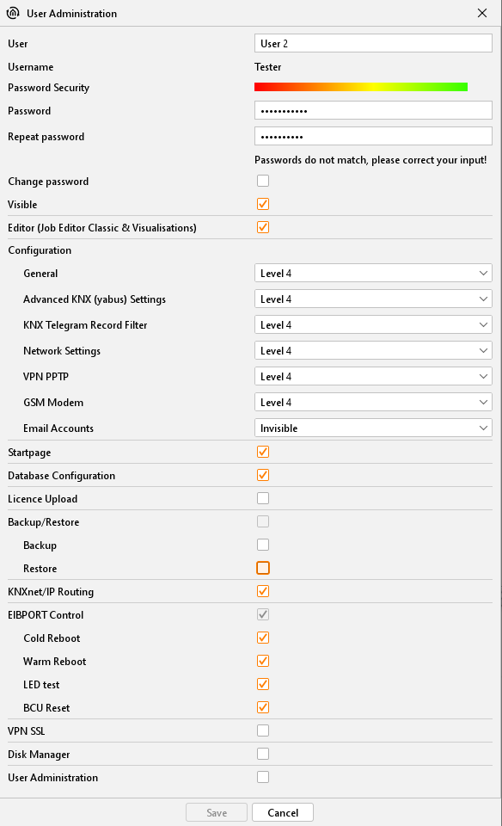Viewport: 502px width, 826px height.
Task: Toggle the Licence Upload checkbox
Action: pos(263,498)
